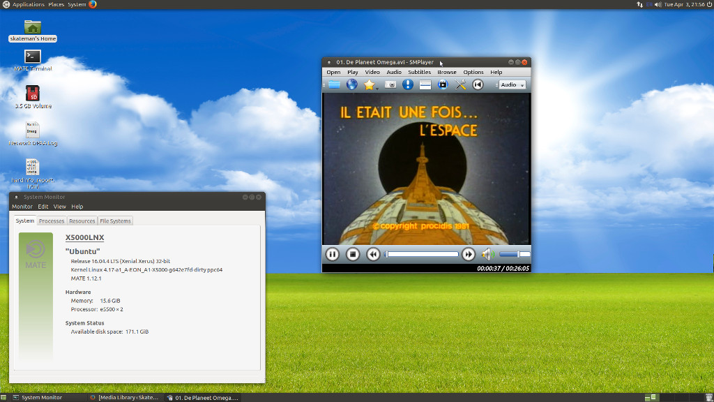Rewind the video in SMPlayer
The width and height of the screenshot is (714, 402).
coord(373,254)
